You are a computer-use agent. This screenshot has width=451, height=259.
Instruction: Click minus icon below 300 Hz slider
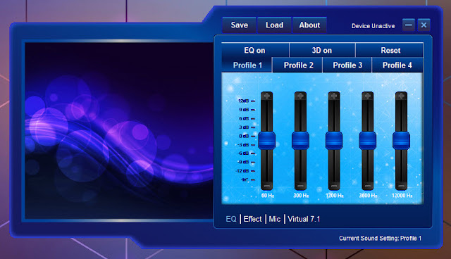click(x=300, y=186)
